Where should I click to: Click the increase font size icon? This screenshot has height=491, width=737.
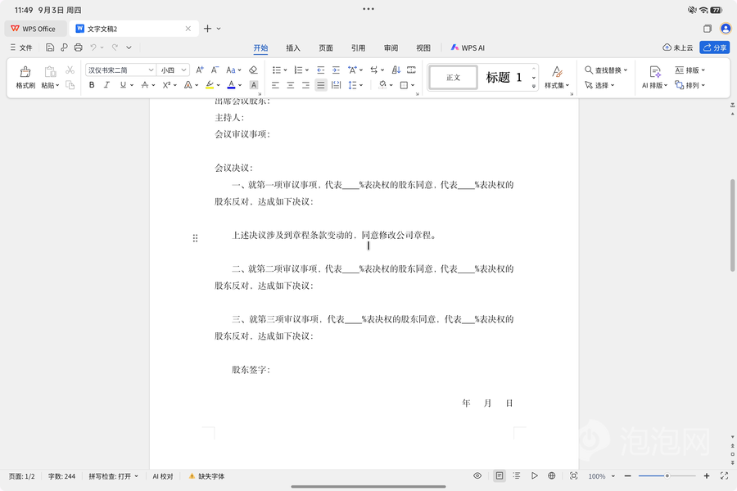200,70
